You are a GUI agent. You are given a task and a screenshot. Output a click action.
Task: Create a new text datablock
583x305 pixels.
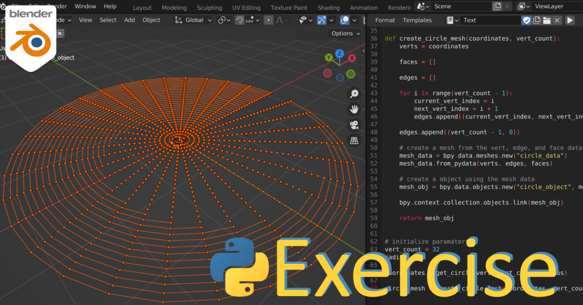(x=537, y=20)
